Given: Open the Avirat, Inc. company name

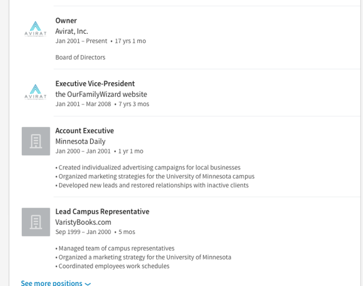Looking at the screenshot, I should click(x=72, y=31).
